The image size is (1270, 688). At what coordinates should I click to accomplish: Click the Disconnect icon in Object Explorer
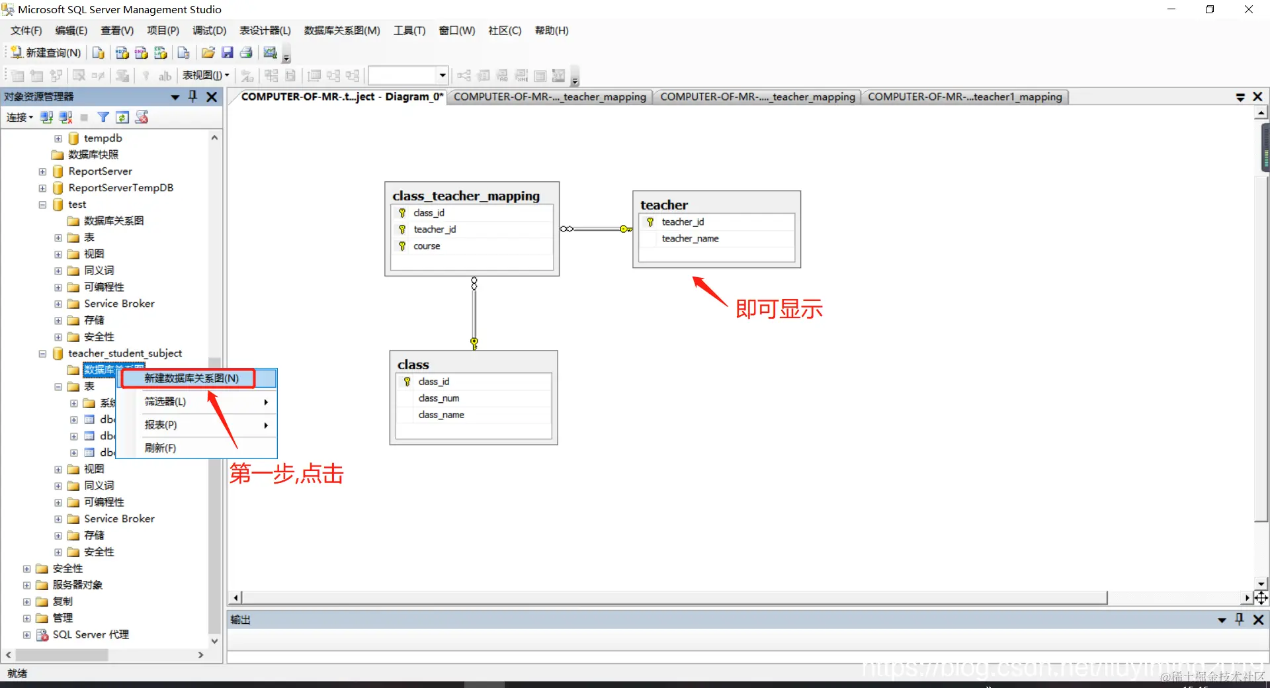[x=65, y=118]
